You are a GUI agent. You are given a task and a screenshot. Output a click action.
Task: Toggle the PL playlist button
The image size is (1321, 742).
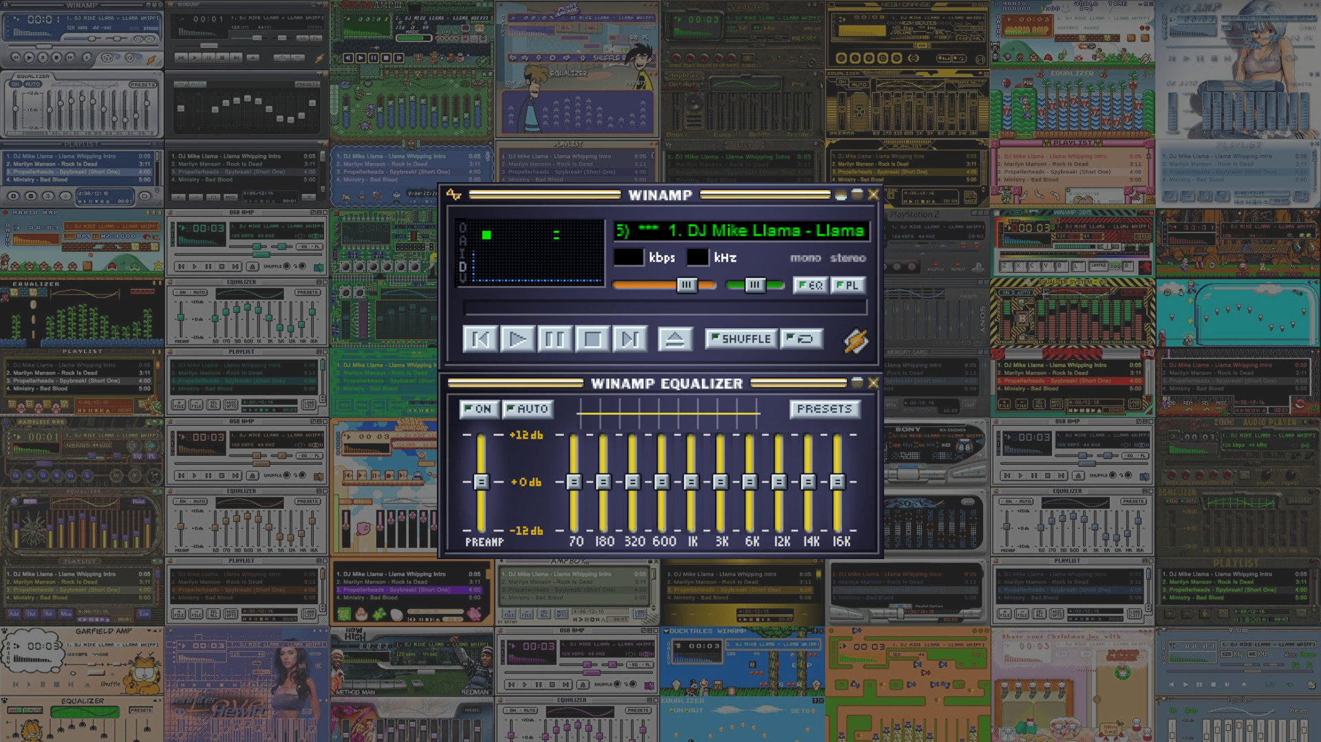click(848, 285)
